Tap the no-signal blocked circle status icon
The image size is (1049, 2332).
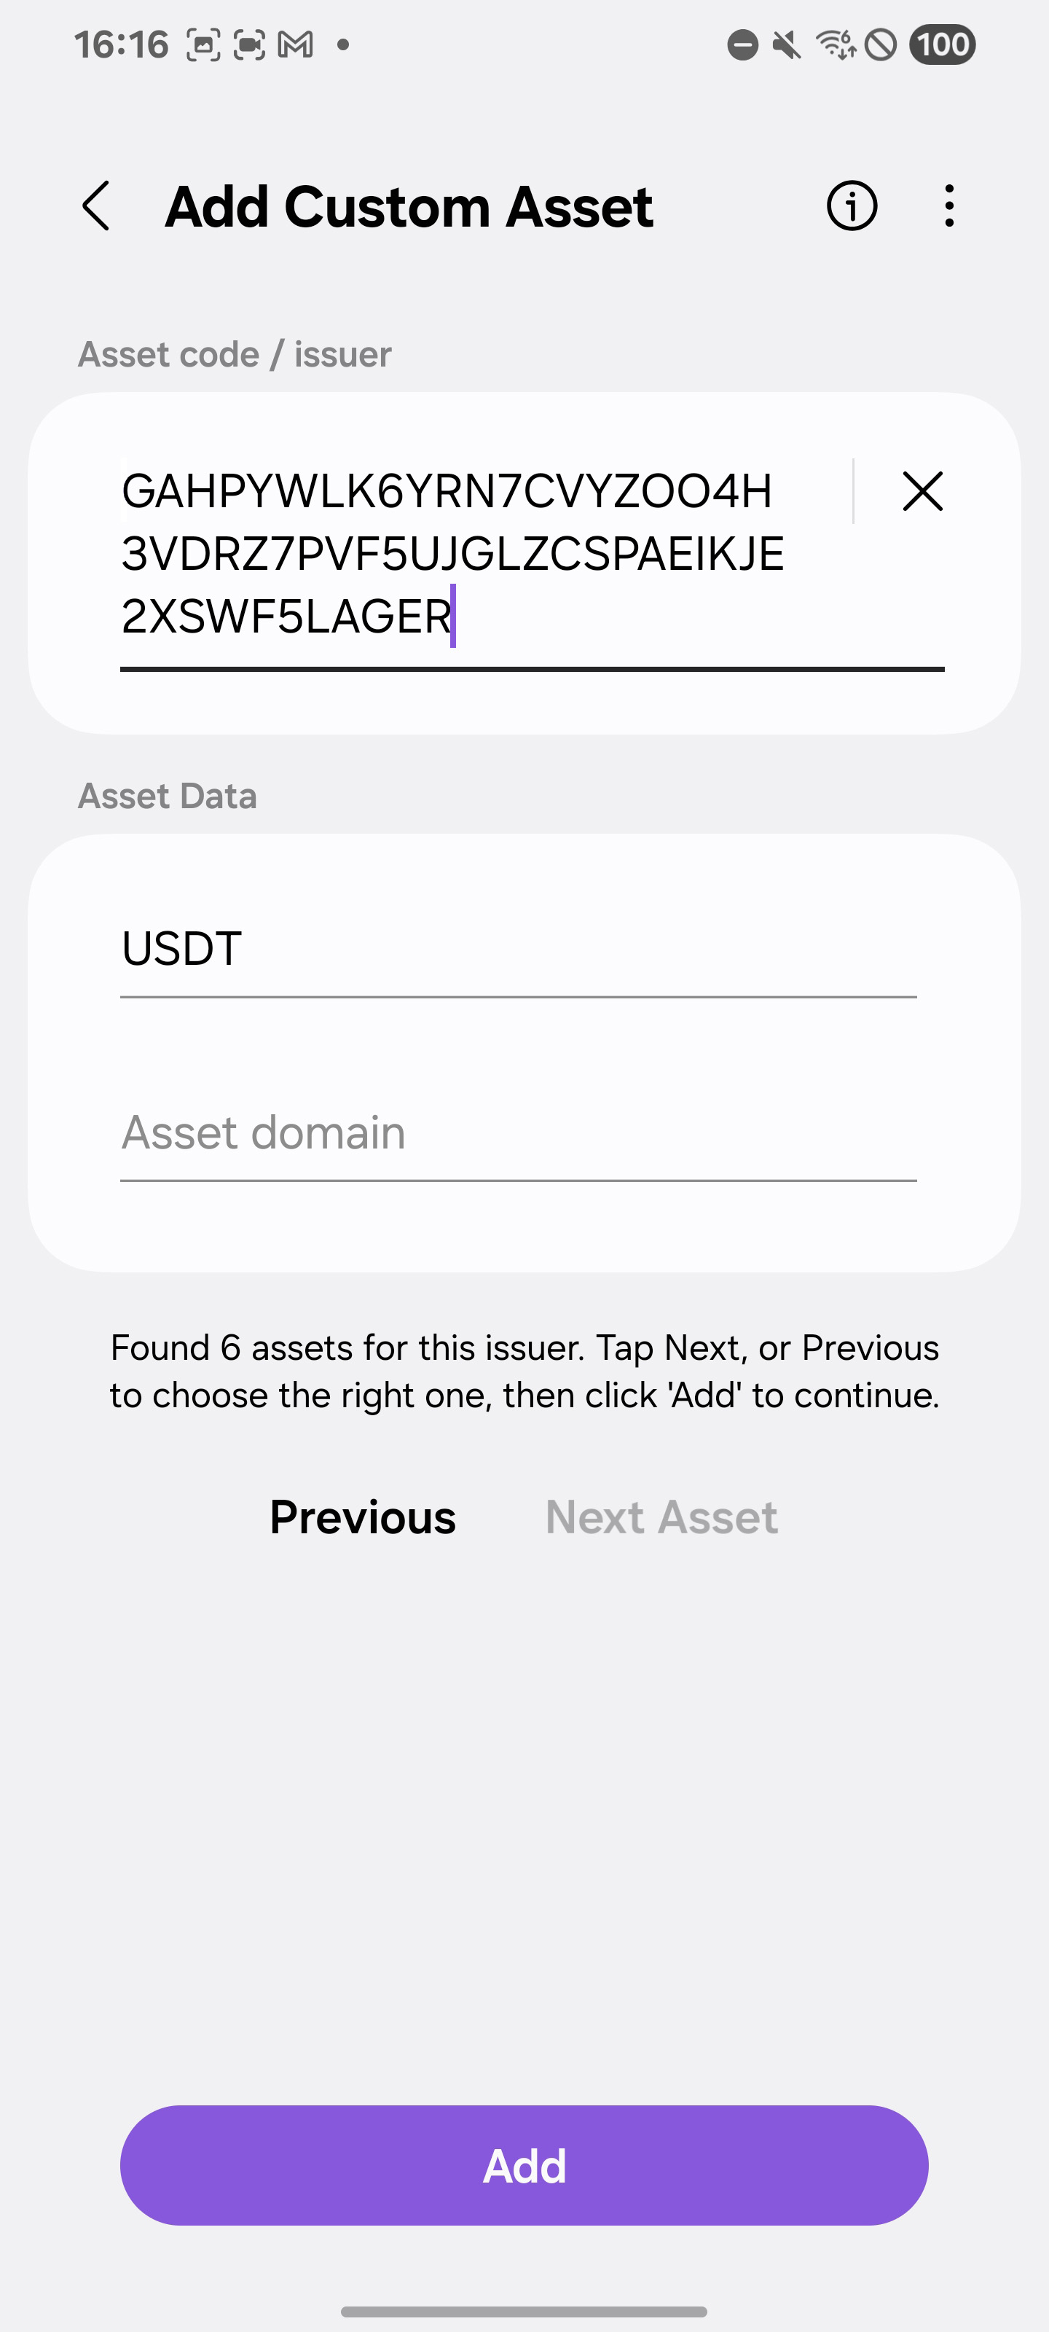coord(881,44)
